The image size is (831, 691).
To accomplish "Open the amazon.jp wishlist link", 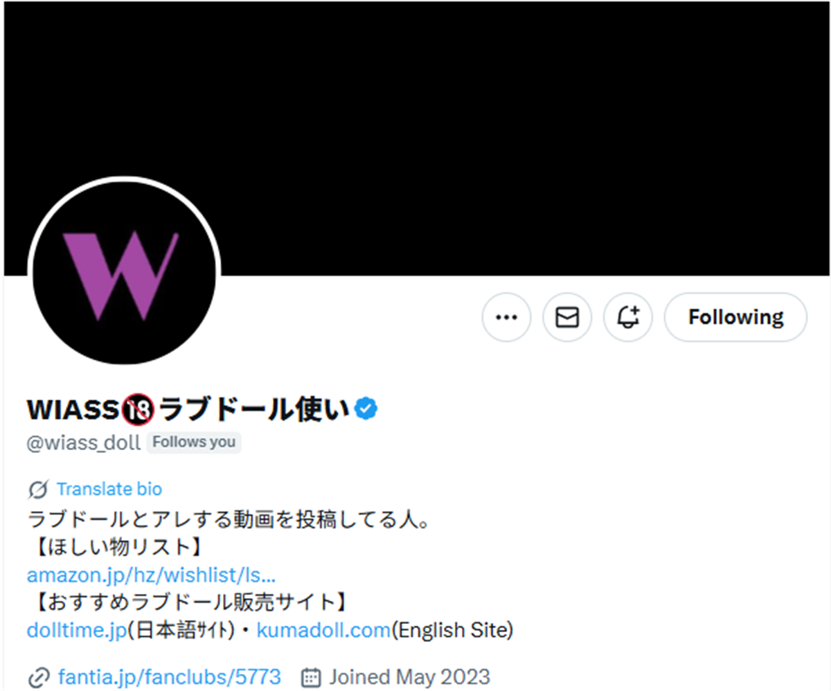I will click(x=151, y=574).
